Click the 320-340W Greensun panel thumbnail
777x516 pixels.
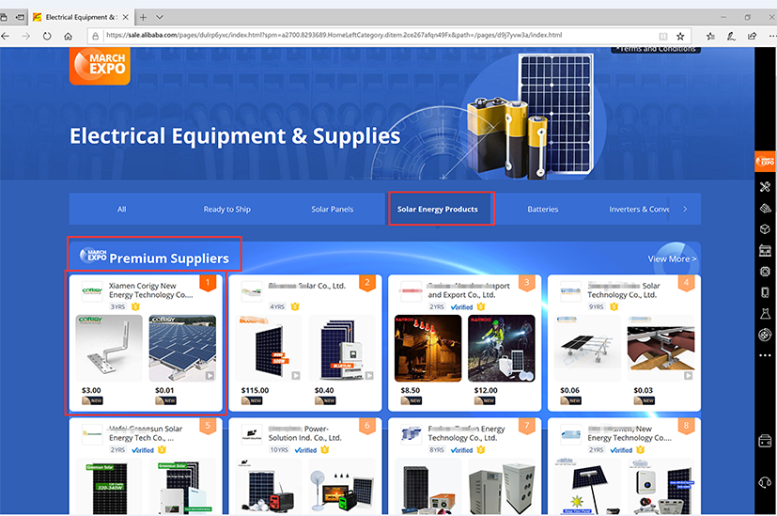click(109, 486)
